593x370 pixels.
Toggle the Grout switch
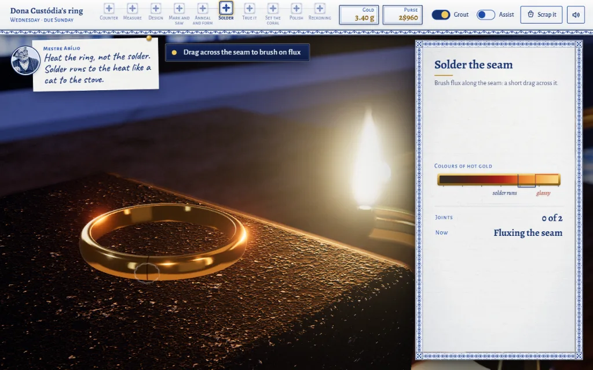pyautogui.click(x=441, y=14)
